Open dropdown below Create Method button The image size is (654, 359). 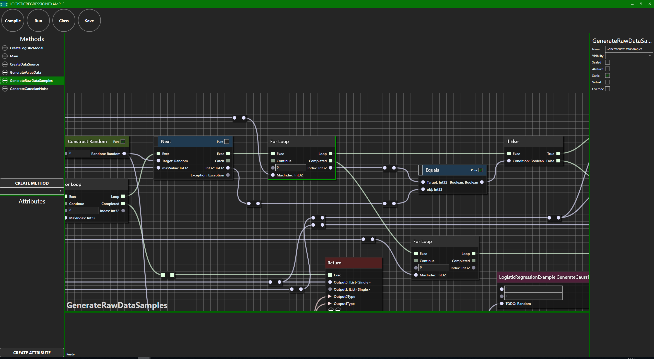pyautogui.click(x=32, y=191)
